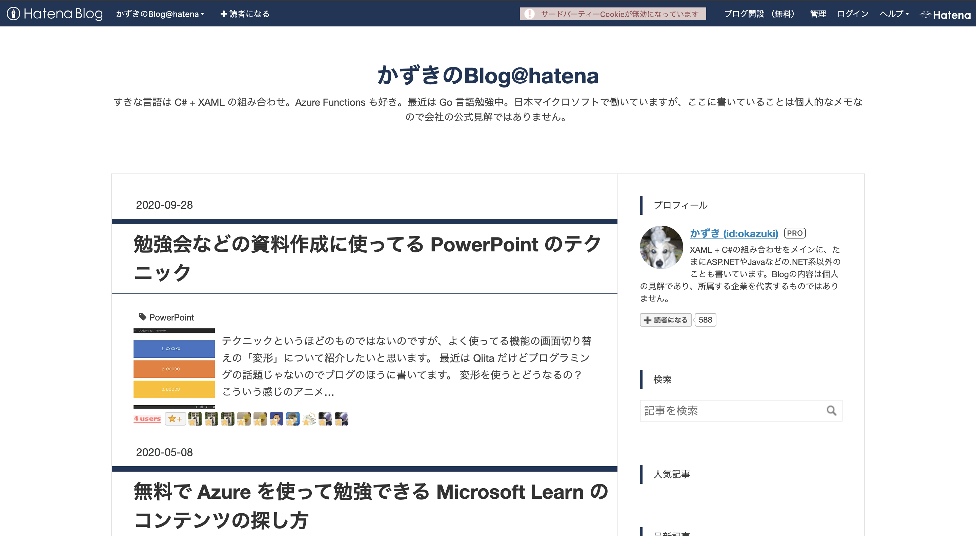Click the Hatena Blog logo
Image resolution: width=976 pixels, height=536 pixels.
55,14
